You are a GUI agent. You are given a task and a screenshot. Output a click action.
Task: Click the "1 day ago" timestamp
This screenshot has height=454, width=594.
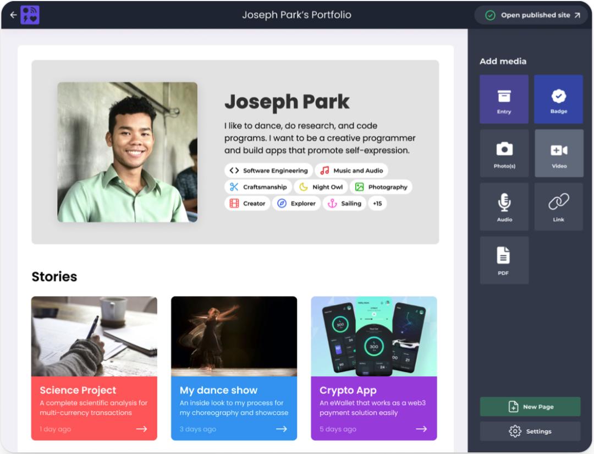pos(56,429)
